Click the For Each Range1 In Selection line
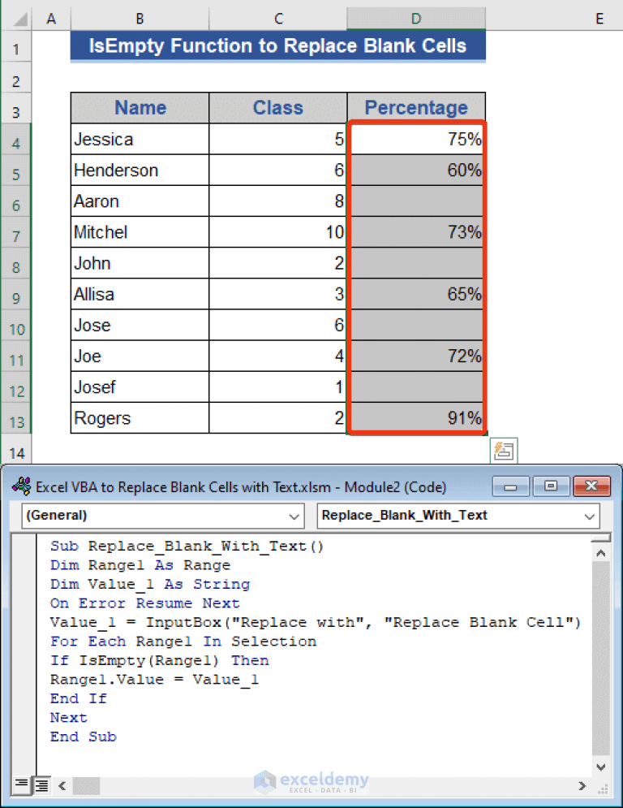623x808 pixels. [x=183, y=642]
